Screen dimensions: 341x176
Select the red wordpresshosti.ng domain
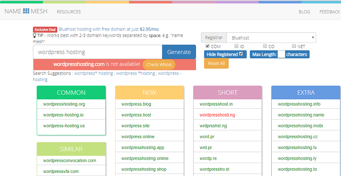(x=217, y=115)
